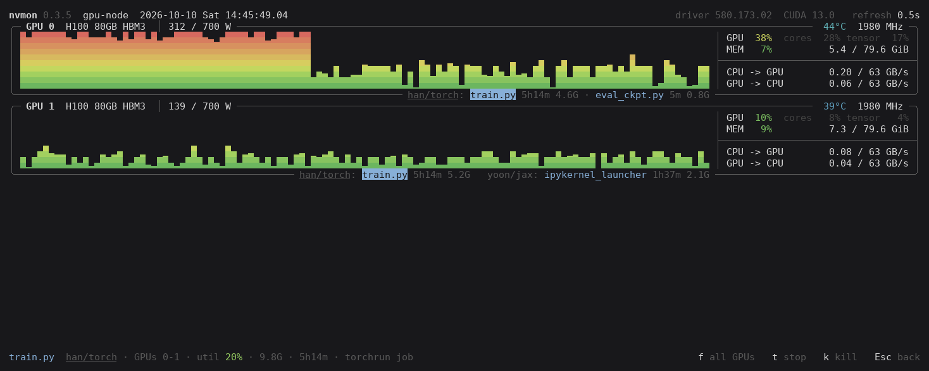Select the ipykernel_launcher process
The image size is (929, 371).
pyautogui.click(x=595, y=175)
